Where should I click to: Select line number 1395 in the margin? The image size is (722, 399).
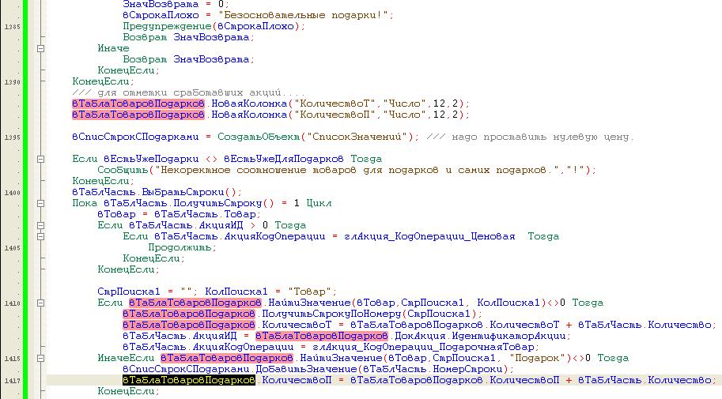click(11, 137)
